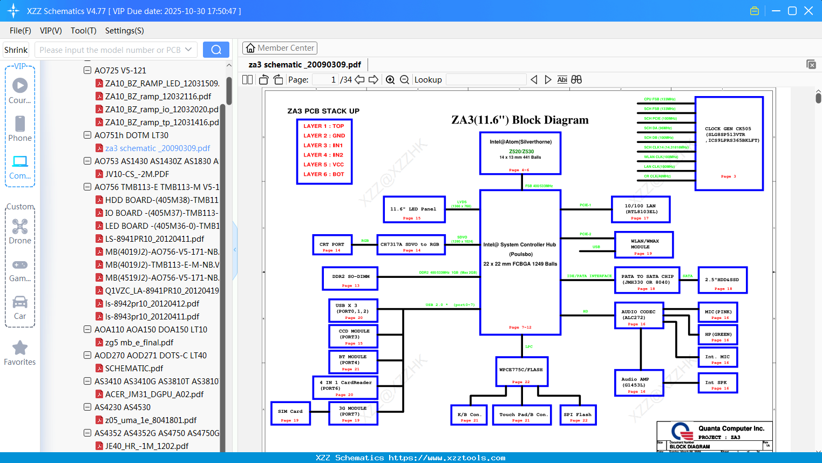
Task: Toggle the two-page layout view icon
Action: [x=248, y=80]
